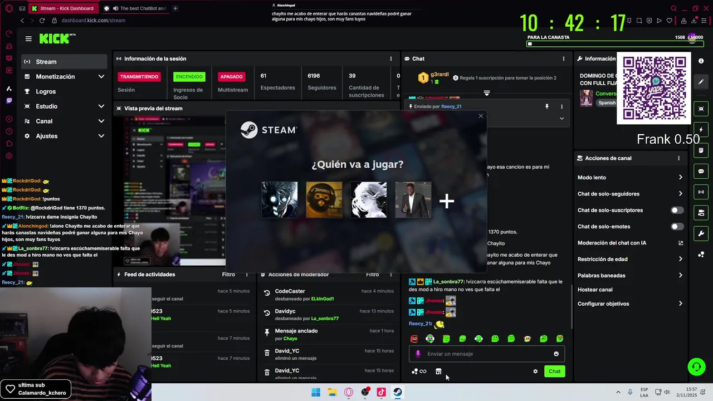Switch to Stream - Kick Dashboard tab
This screenshot has height=401, width=713.
point(64,8)
